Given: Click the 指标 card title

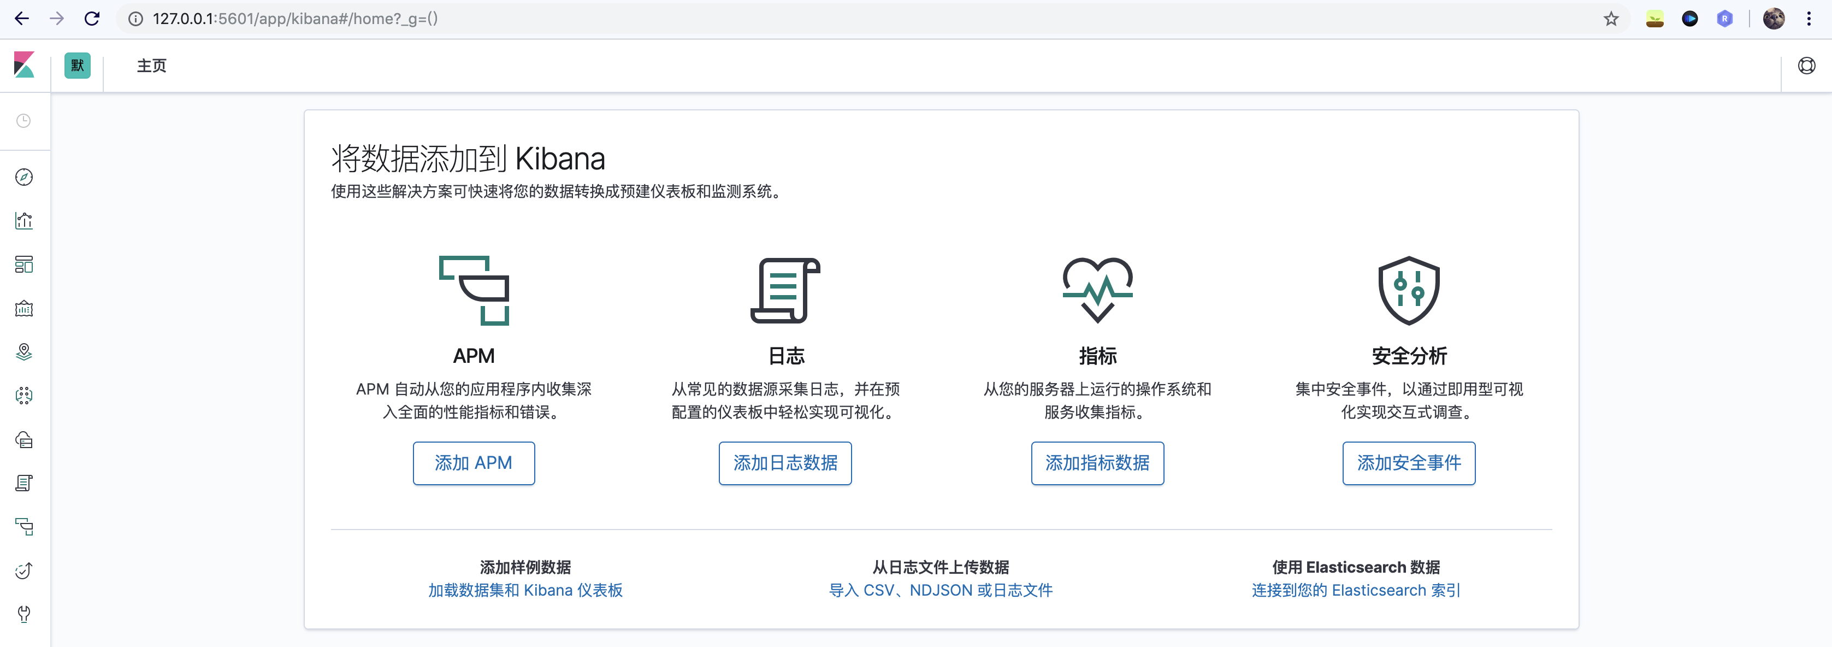Looking at the screenshot, I should 1097,356.
